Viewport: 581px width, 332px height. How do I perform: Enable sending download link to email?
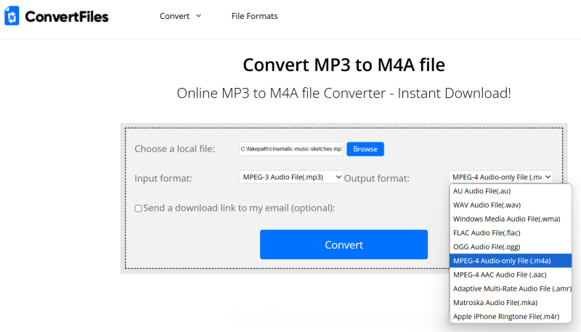click(139, 208)
